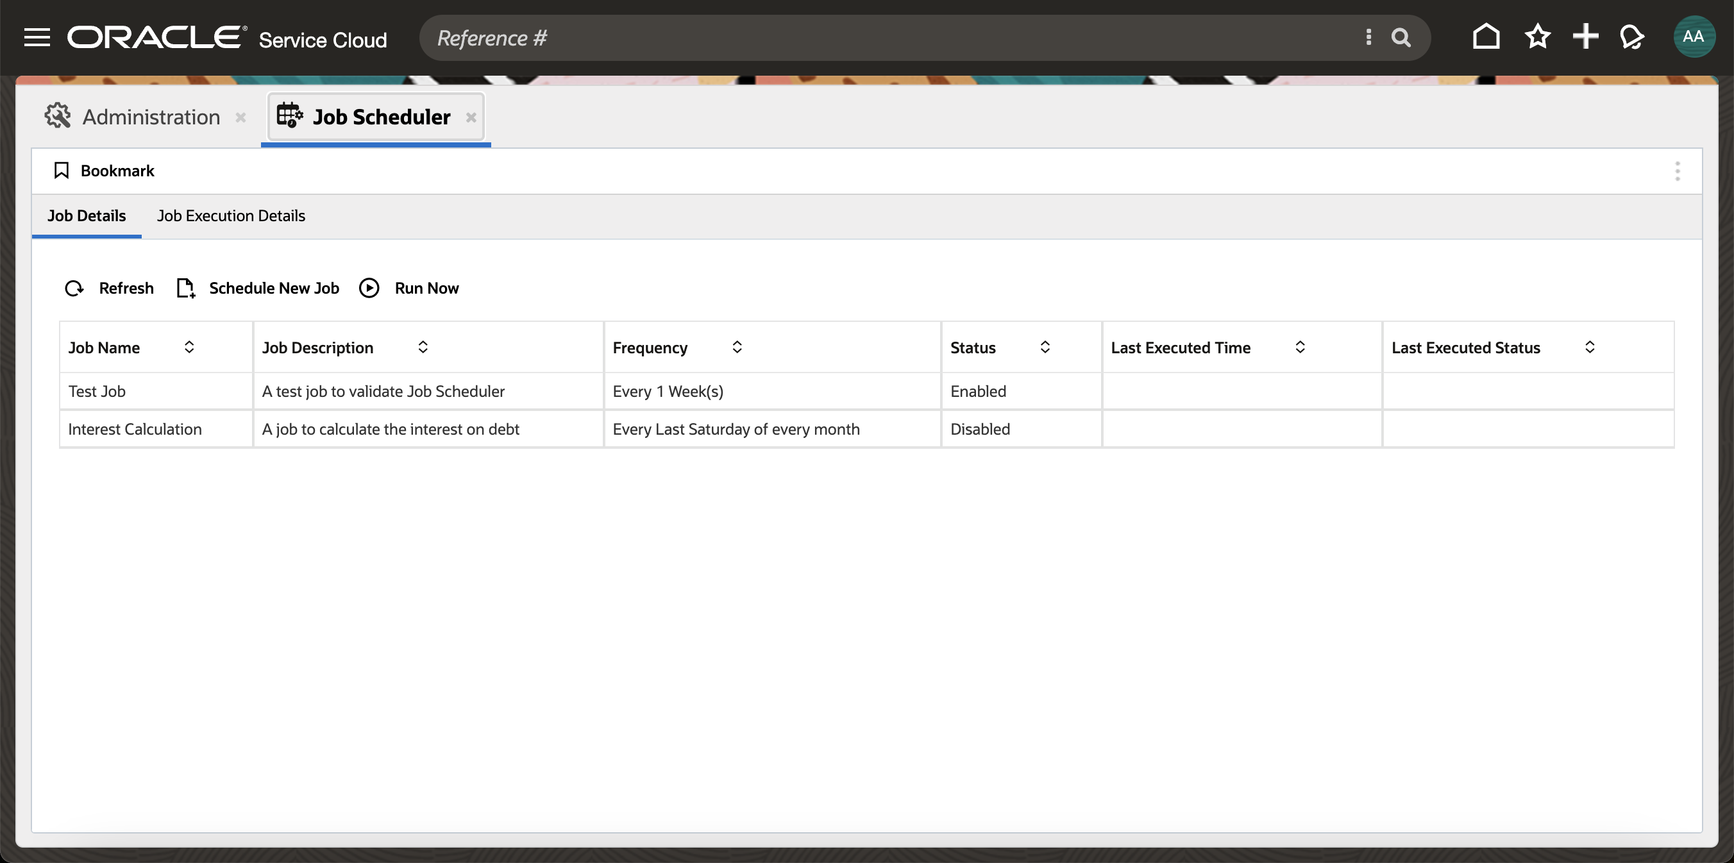Open panel kebab menu at right
The width and height of the screenshot is (1734, 863).
pos(1677,171)
